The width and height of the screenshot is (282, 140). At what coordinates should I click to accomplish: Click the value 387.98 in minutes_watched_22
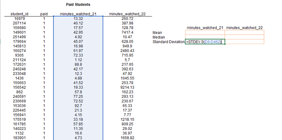tap(127, 23)
